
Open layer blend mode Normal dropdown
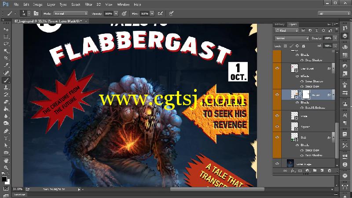pos(292,38)
